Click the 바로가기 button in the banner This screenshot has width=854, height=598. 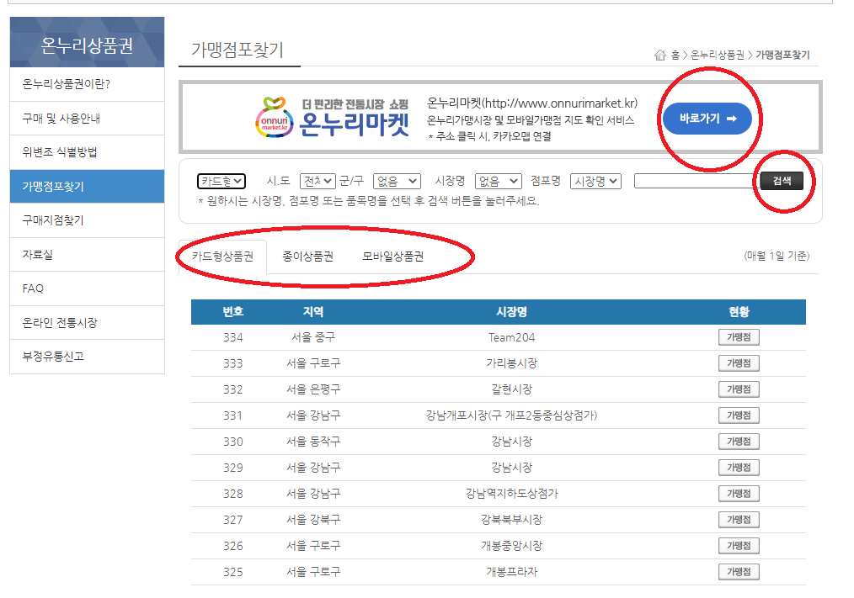coord(707,119)
